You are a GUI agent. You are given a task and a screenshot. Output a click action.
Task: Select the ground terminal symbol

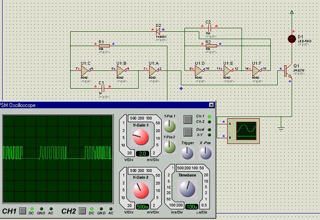(x=281, y=129)
